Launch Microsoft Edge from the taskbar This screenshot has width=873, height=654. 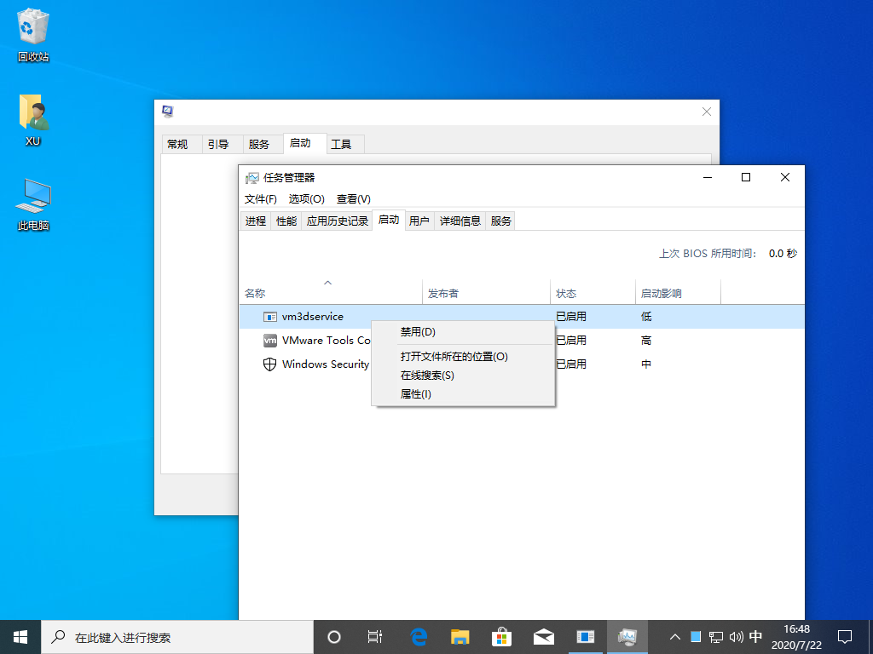click(x=419, y=636)
